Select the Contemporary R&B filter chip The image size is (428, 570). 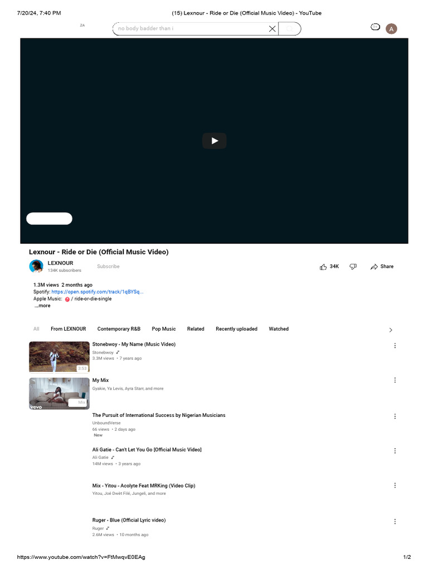pyautogui.click(x=119, y=329)
